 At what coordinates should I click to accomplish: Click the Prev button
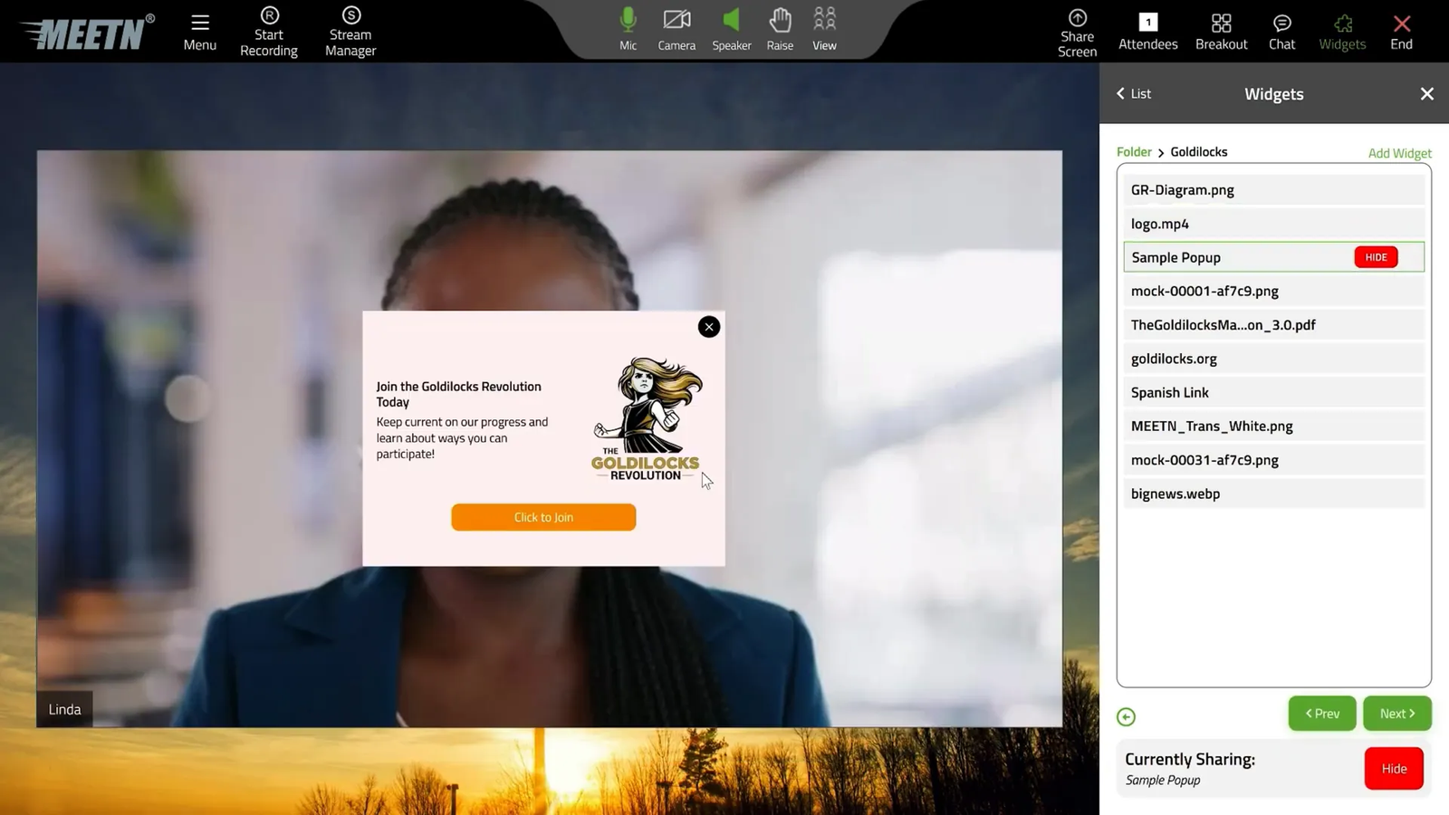[1322, 714]
